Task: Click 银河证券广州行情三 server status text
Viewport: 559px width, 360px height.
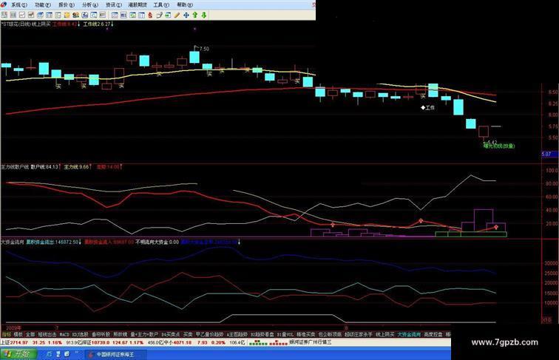Action: 310,342
